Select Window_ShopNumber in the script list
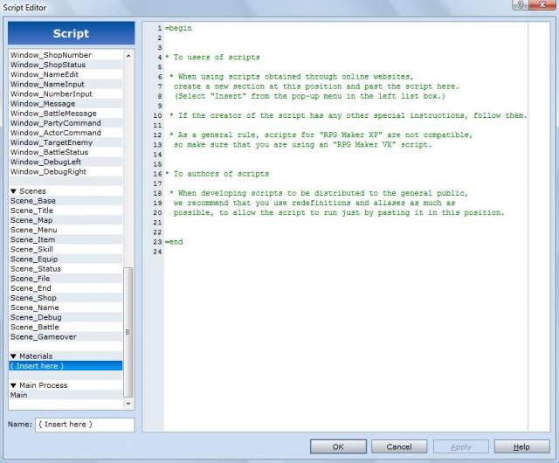 tap(66, 55)
